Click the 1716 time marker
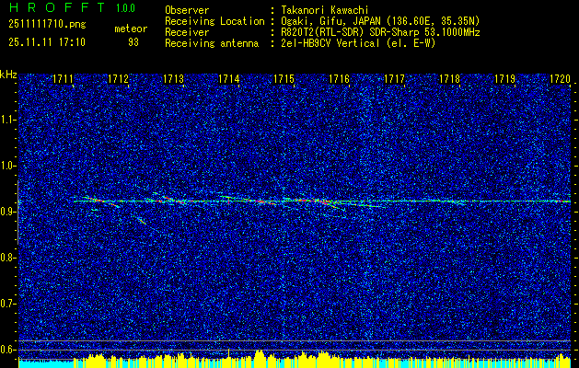Screen dimensions: 579x368 tap(339, 79)
